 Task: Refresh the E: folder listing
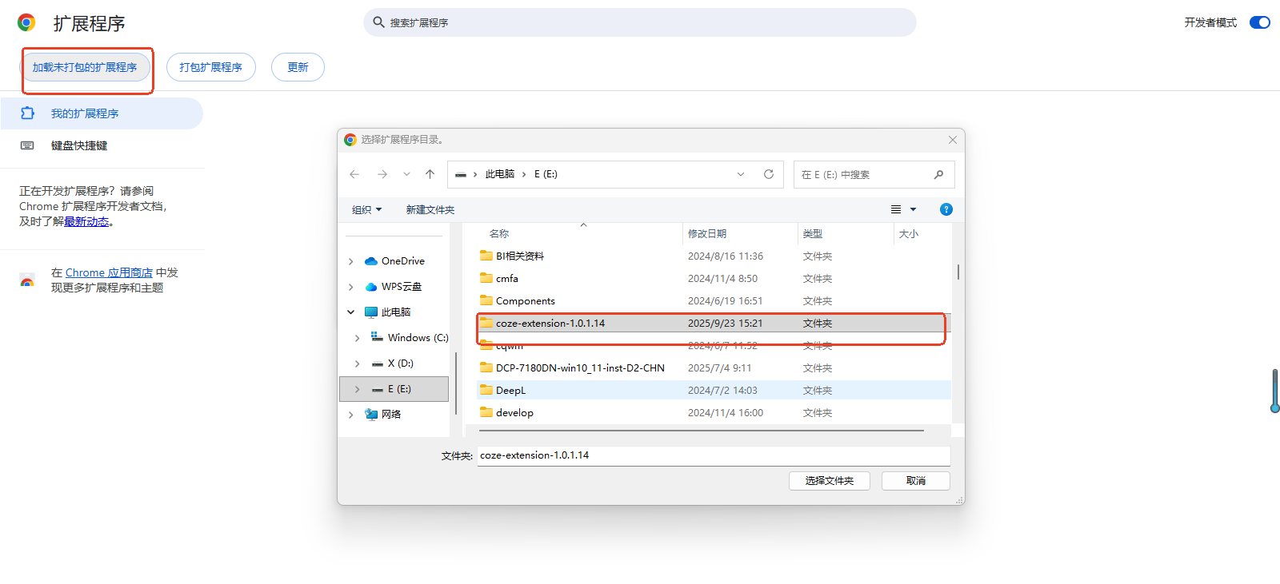click(769, 174)
